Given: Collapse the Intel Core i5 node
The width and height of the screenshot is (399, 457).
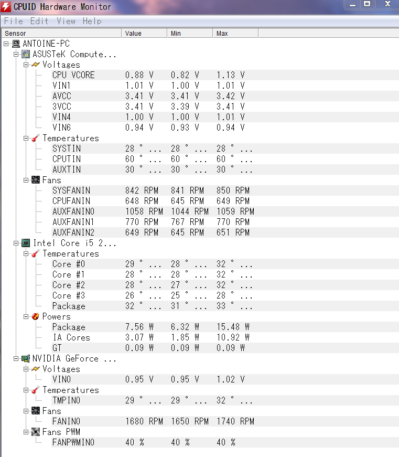Looking at the screenshot, I should coord(16,243).
